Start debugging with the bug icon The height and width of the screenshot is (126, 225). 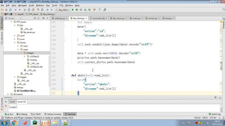pos(77,10)
